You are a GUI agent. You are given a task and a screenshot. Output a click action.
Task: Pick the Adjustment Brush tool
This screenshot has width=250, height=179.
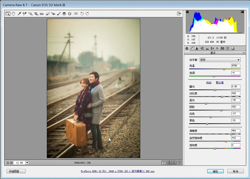[59, 14]
